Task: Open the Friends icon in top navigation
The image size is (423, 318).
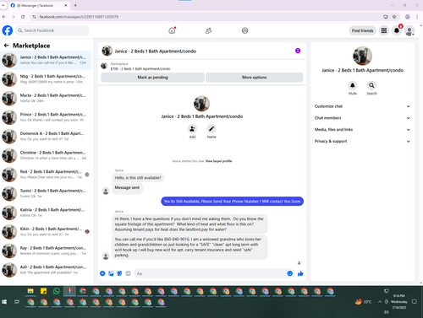Action: 208,30
